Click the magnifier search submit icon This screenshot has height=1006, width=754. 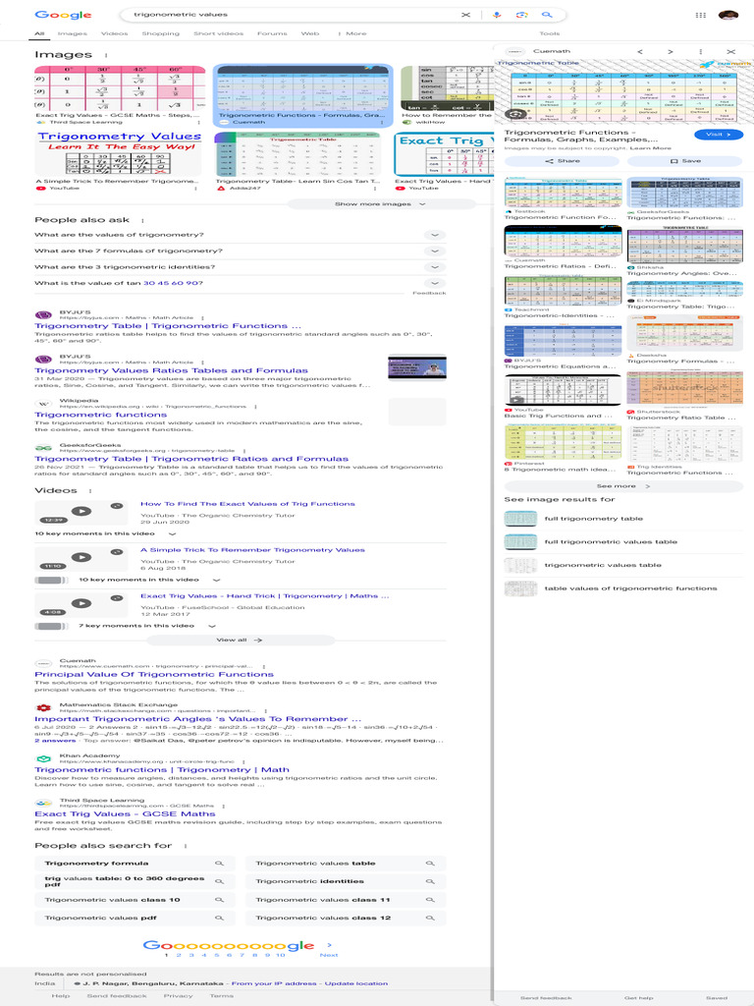(547, 14)
